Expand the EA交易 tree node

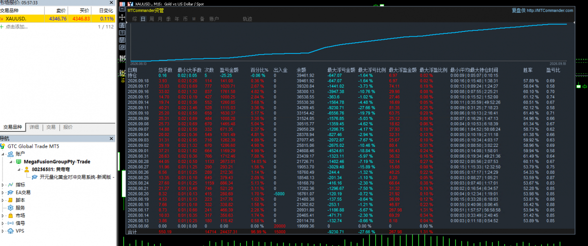tap(3, 192)
